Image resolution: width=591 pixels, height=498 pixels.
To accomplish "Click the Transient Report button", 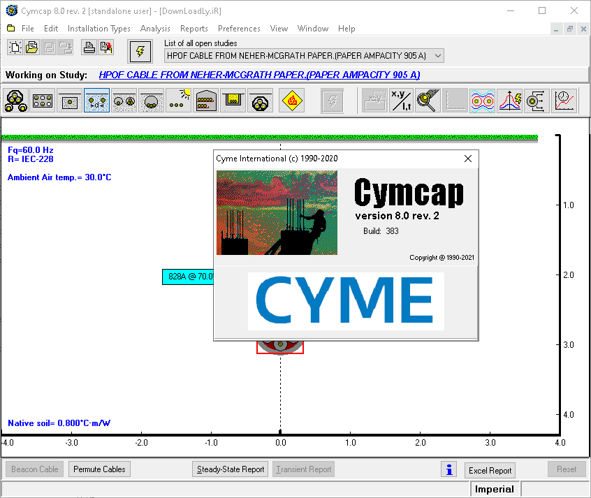I will [x=303, y=469].
